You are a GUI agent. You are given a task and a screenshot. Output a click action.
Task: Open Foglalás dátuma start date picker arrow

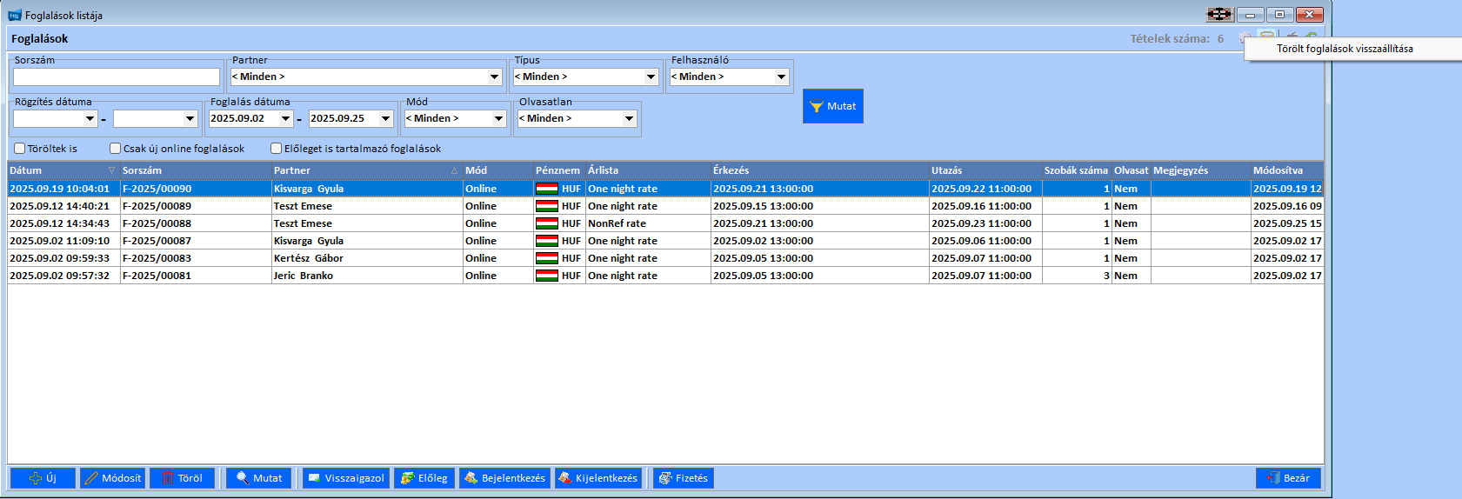tap(285, 118)
